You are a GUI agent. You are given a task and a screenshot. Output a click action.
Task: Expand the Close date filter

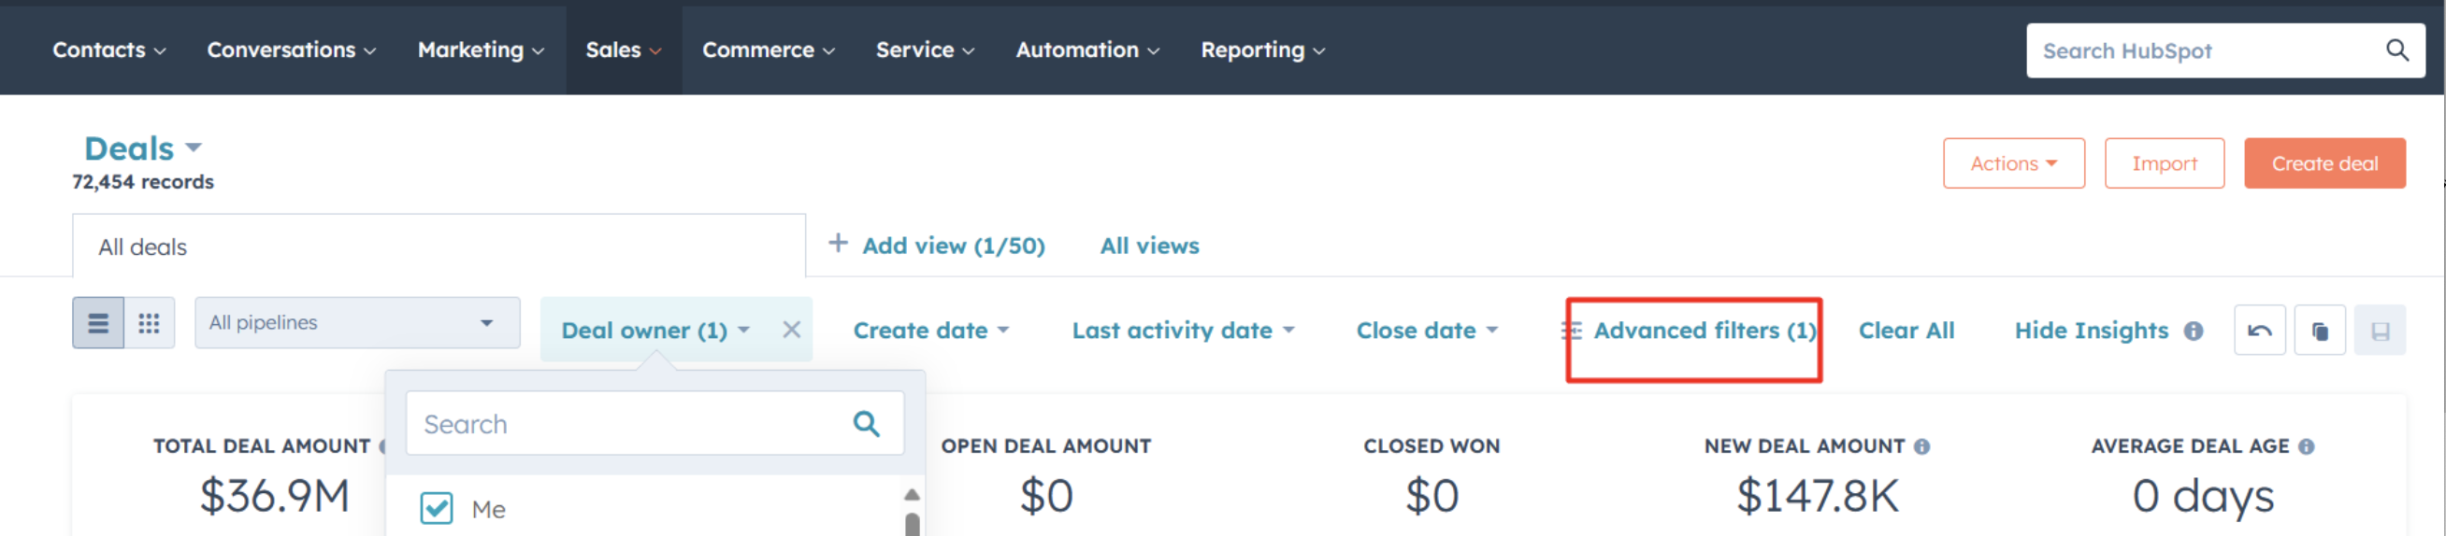(x=1426, y=331)
